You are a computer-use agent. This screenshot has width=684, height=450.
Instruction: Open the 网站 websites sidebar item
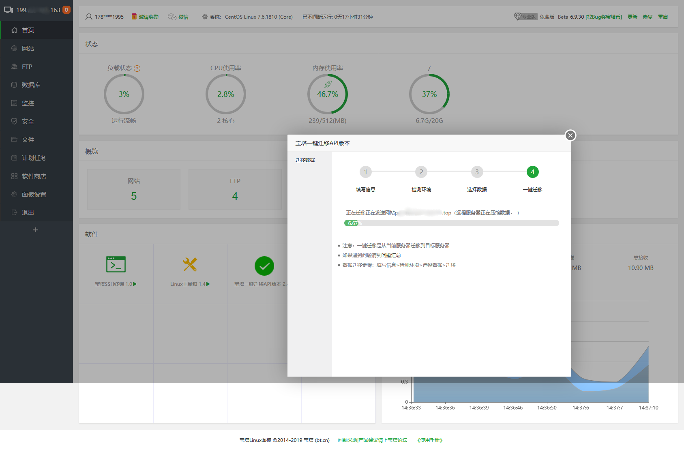pos(36,48)
